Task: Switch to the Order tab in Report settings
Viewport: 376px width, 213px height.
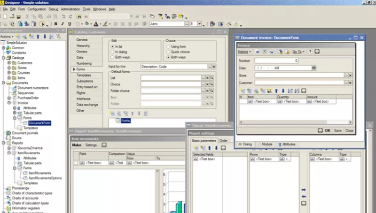Action: click(223, 140)
